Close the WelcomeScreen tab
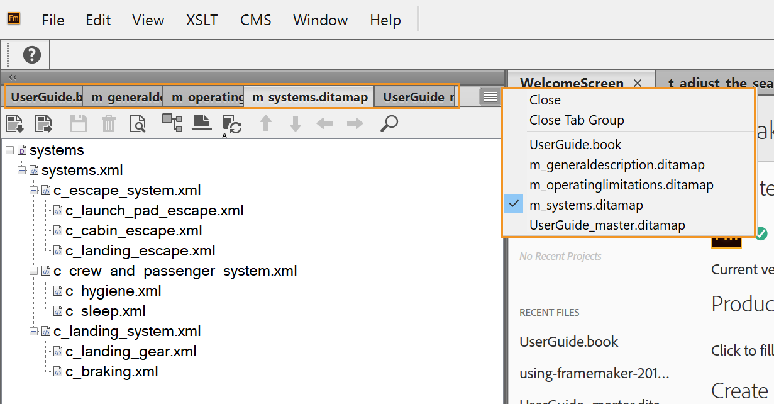Viewport: 774px width, 404px height. (638, 83)
